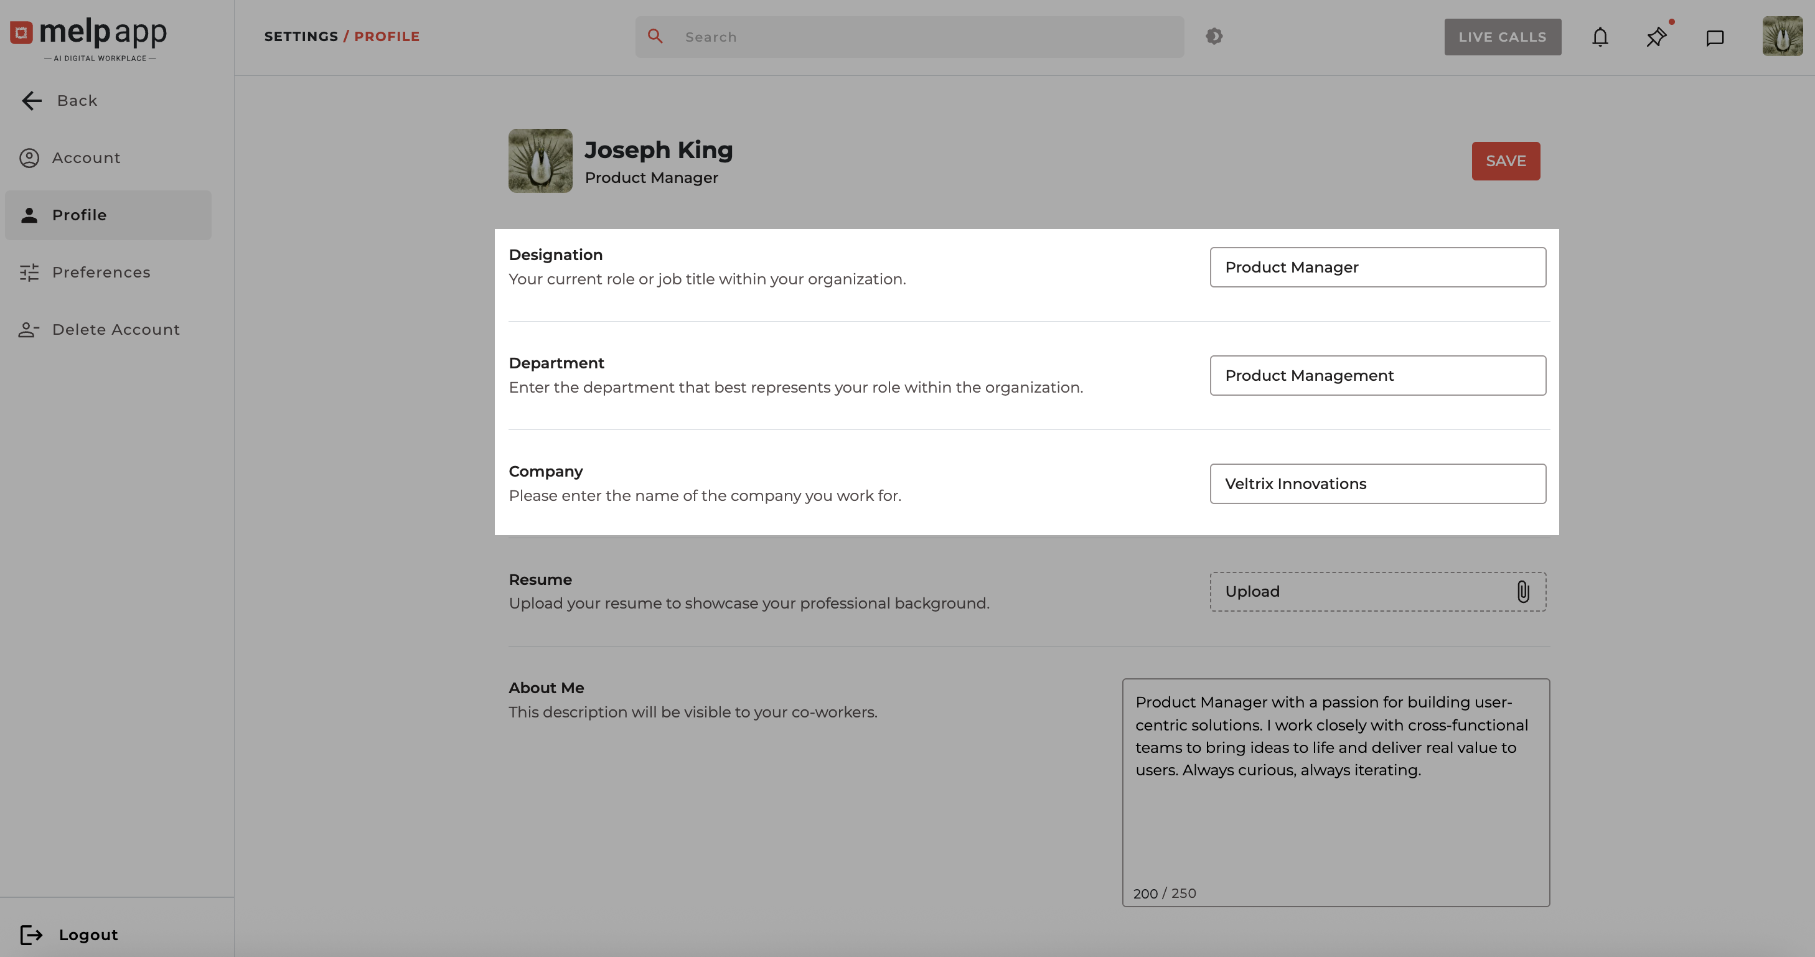Open pinned items via the pin icon

(x=1656, y=37)
